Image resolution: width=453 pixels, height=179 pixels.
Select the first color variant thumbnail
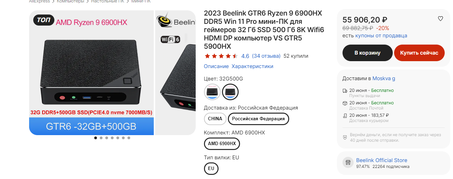(212, 92)
